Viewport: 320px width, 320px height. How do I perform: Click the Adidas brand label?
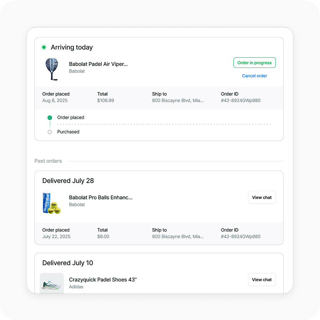[76, 287]
